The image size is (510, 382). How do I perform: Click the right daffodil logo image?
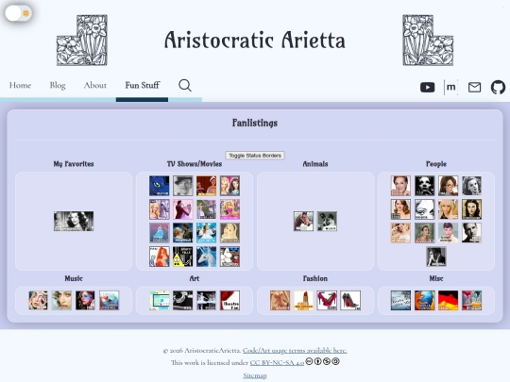pyautogui.click(x=428, y=41)
